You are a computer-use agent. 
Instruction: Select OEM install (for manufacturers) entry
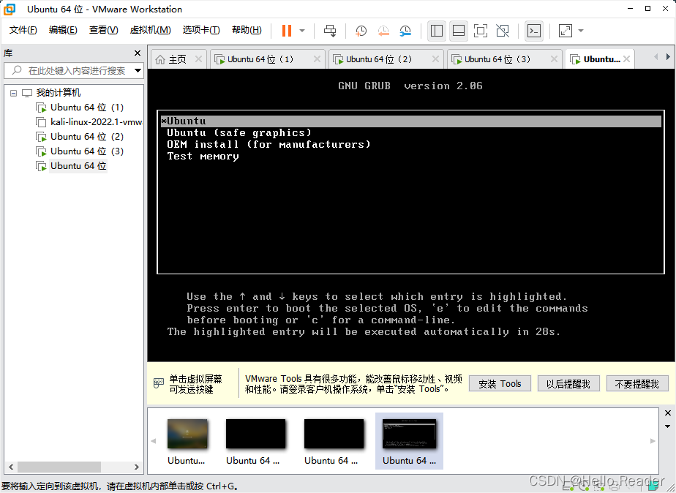[x=268, y=144]
